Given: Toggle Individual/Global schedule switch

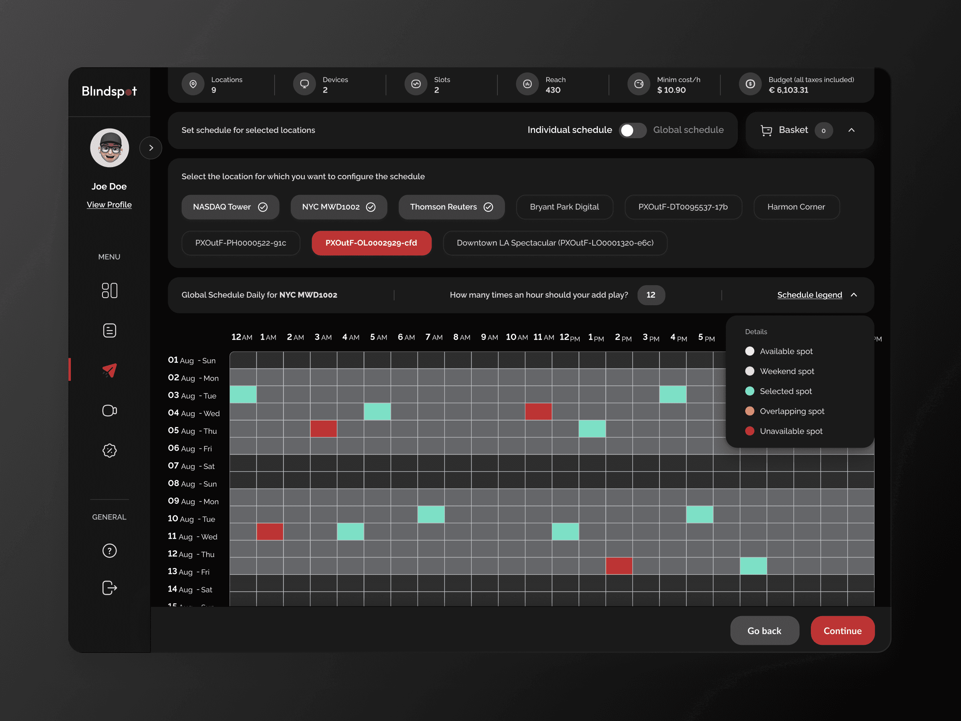Looking at the screenshot, I should [x=632, y=130].
